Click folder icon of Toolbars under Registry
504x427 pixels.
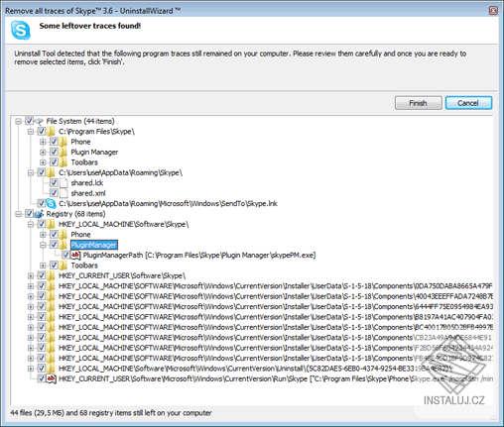click(63, 266)
